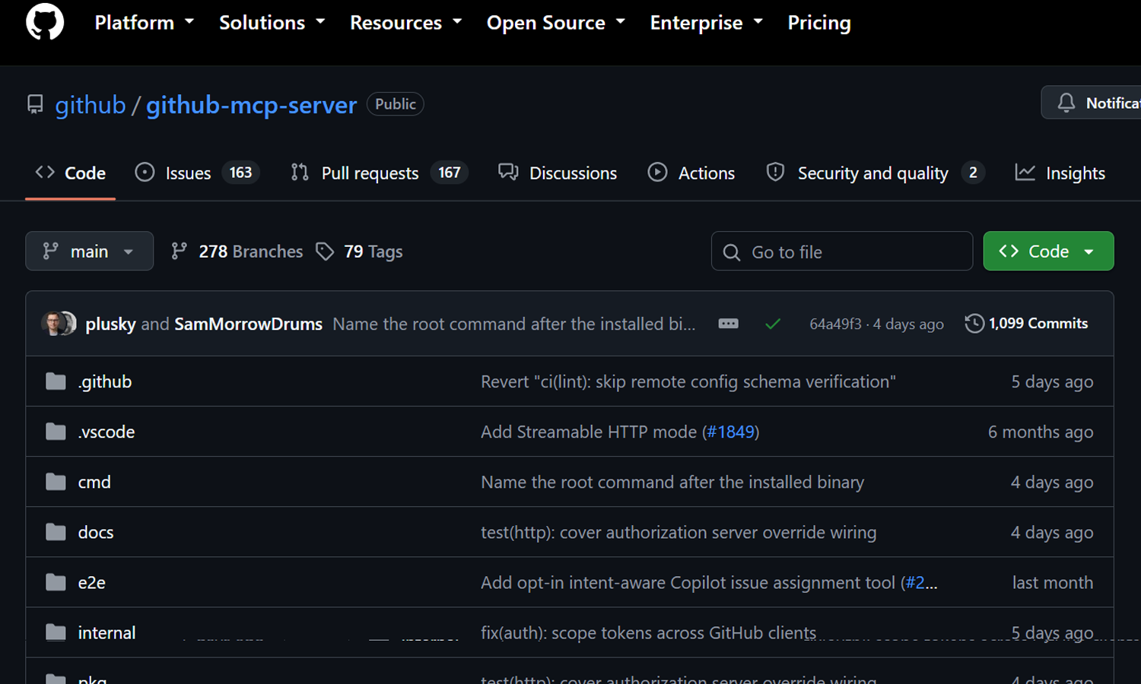Go to the github owner page
Screen dimensions: 1141x684
[90, 105]
